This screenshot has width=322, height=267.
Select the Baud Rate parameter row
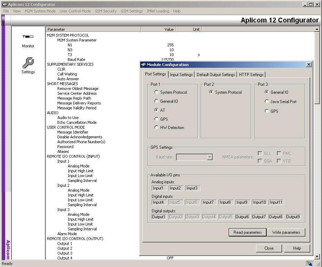(x=76, y=59)
